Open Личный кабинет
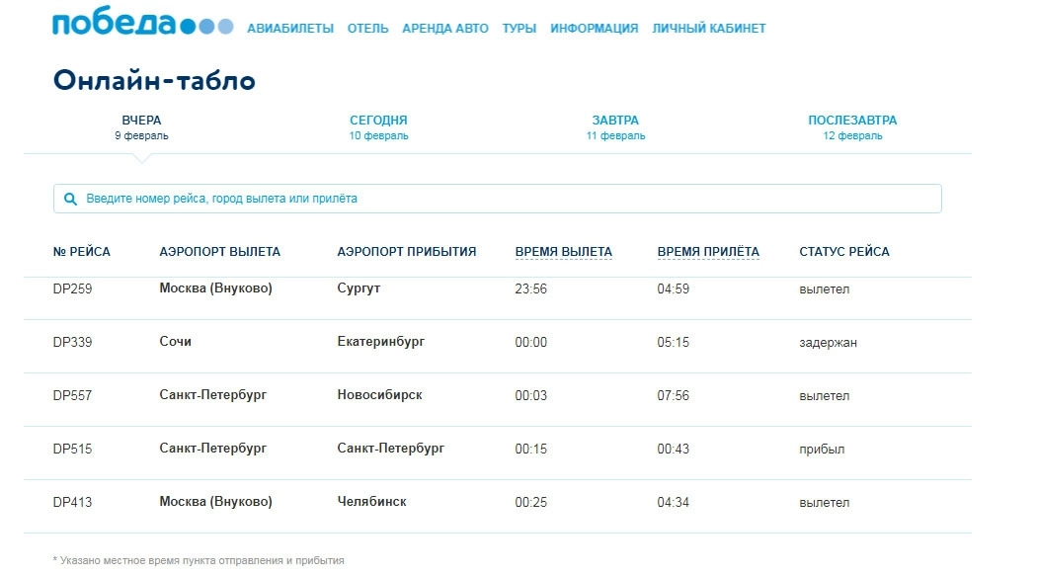Image resolution: width=1037 pixels, height=576 pixels. (x=708, y=29)
